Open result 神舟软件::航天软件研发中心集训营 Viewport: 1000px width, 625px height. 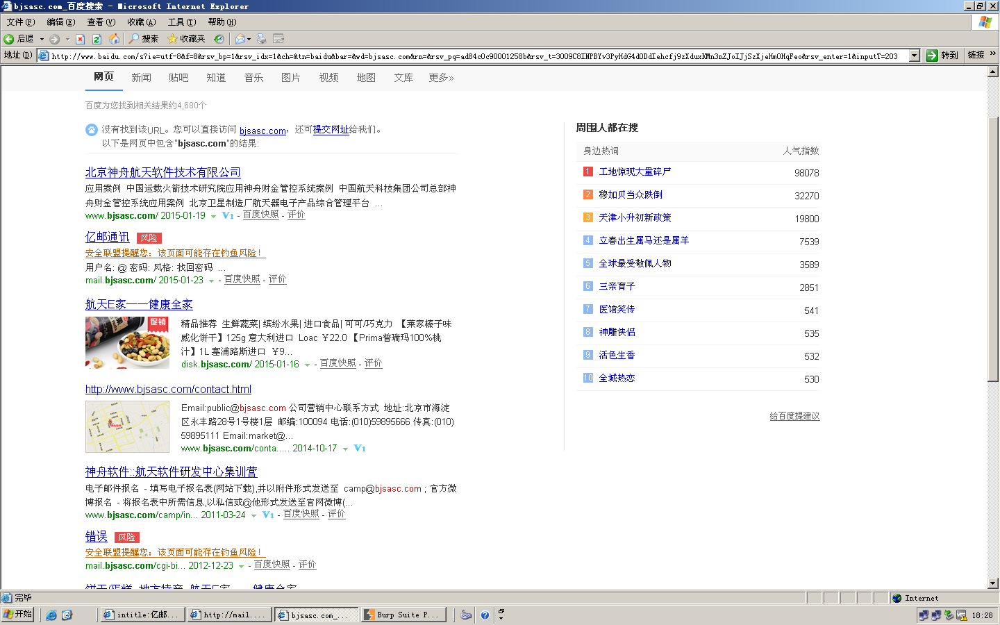[172, 472]
